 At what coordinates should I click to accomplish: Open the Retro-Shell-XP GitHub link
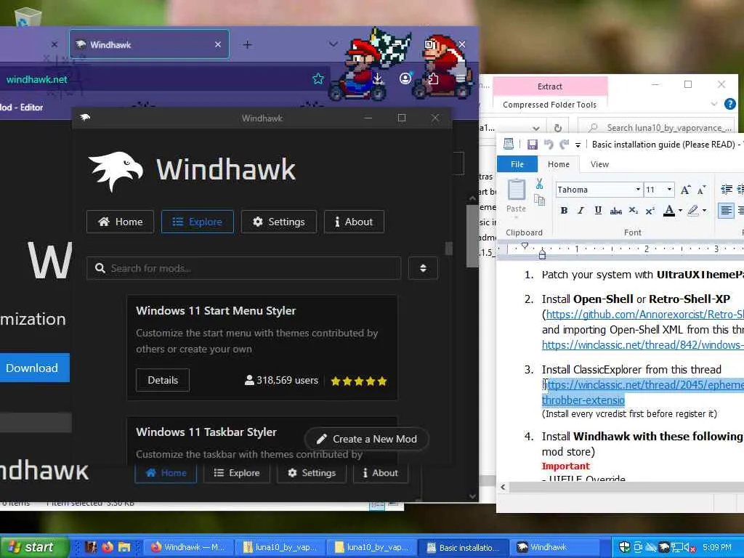point(644,314)
